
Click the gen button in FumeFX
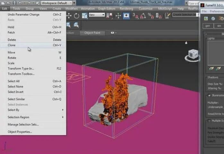pos(208,26)
